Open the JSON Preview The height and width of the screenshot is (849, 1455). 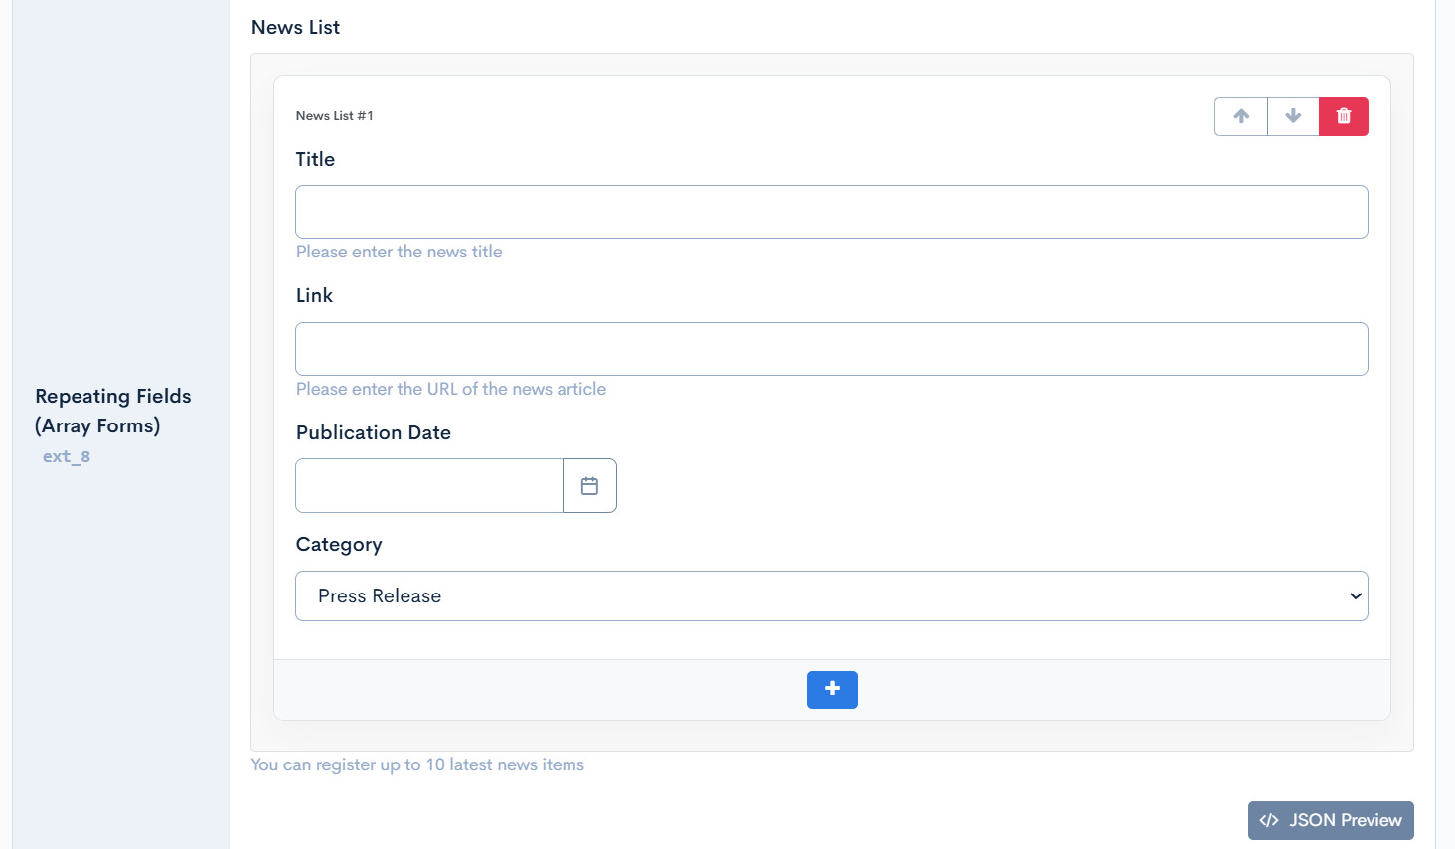[x=1331, y=820]
